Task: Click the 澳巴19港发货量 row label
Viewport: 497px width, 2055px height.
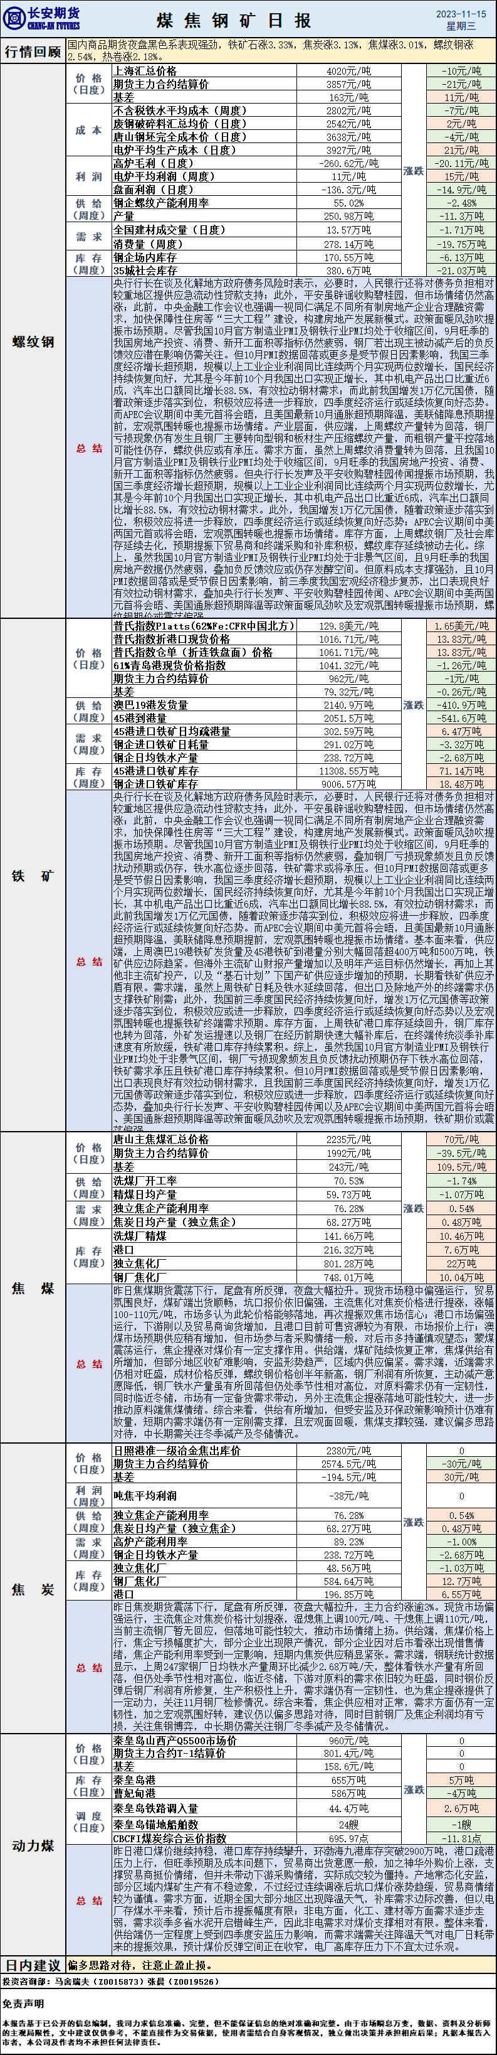Action: point(150,706)
